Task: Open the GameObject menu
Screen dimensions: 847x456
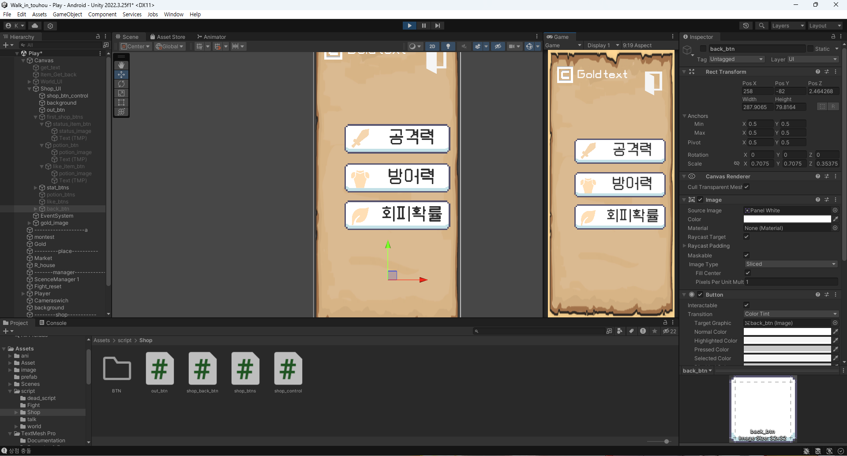Action: (x=67, y=14)
